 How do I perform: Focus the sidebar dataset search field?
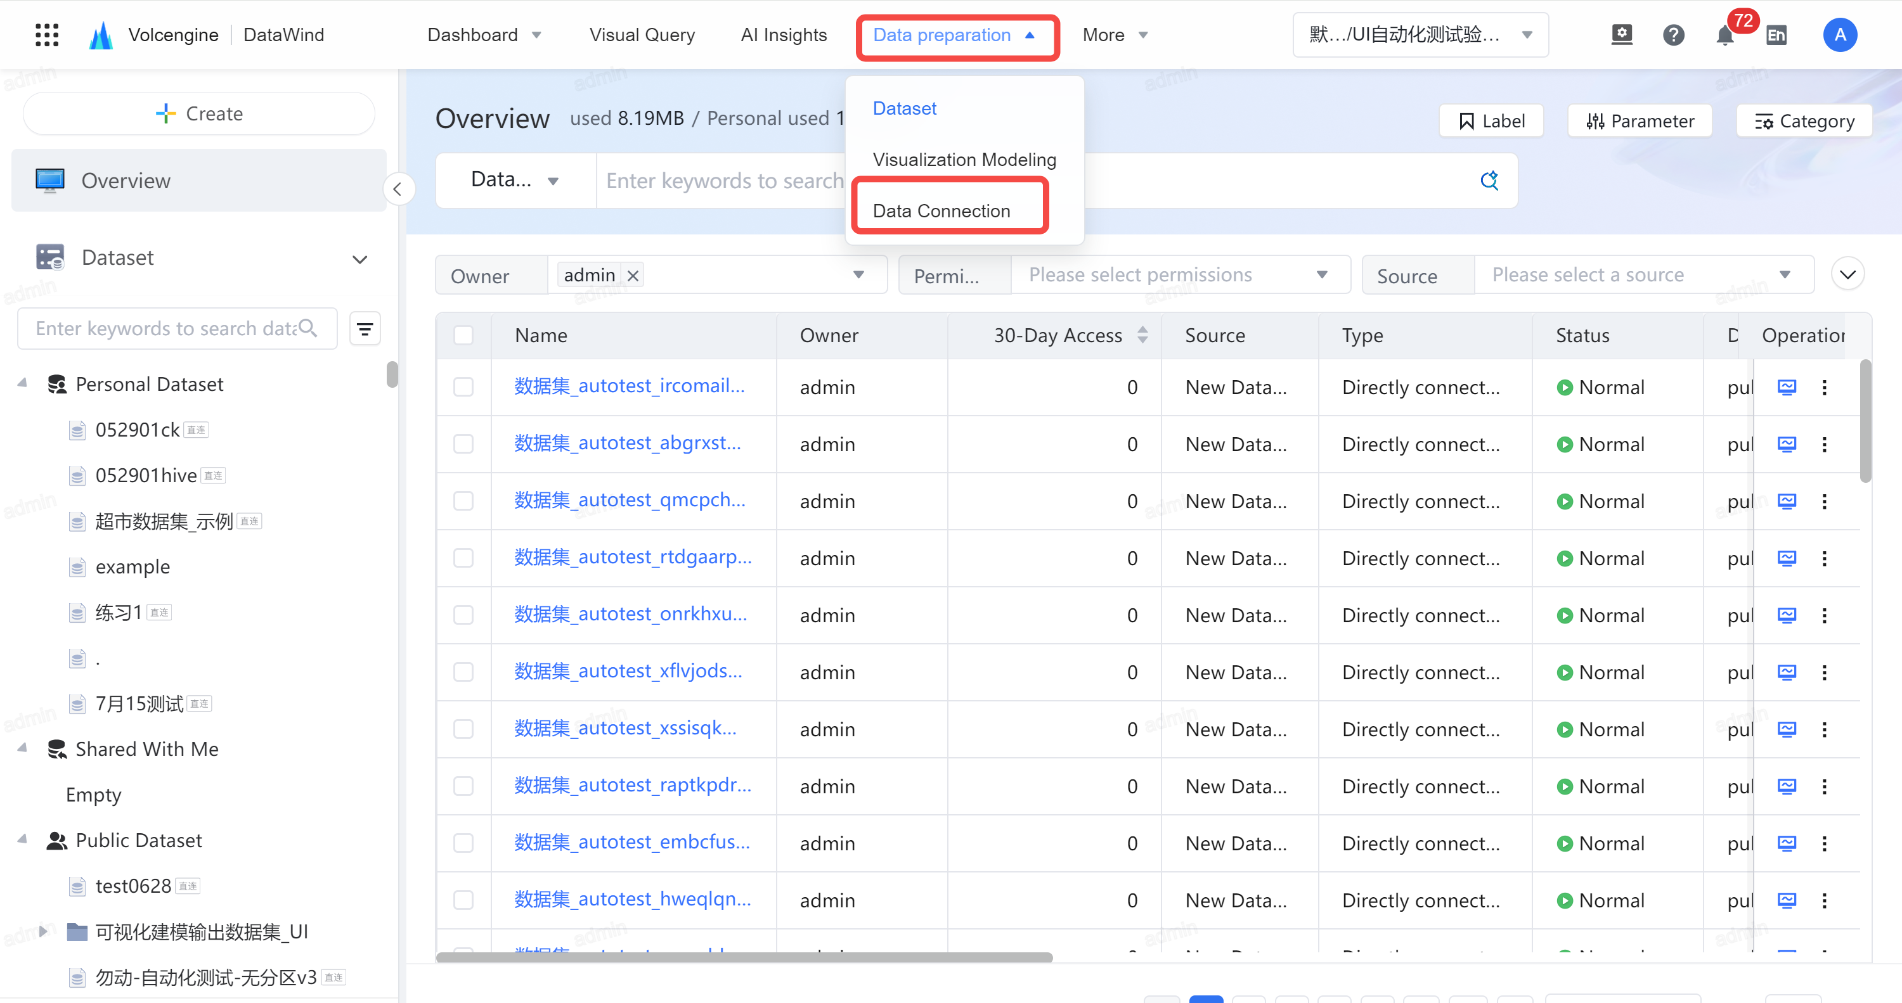point(178,328)
